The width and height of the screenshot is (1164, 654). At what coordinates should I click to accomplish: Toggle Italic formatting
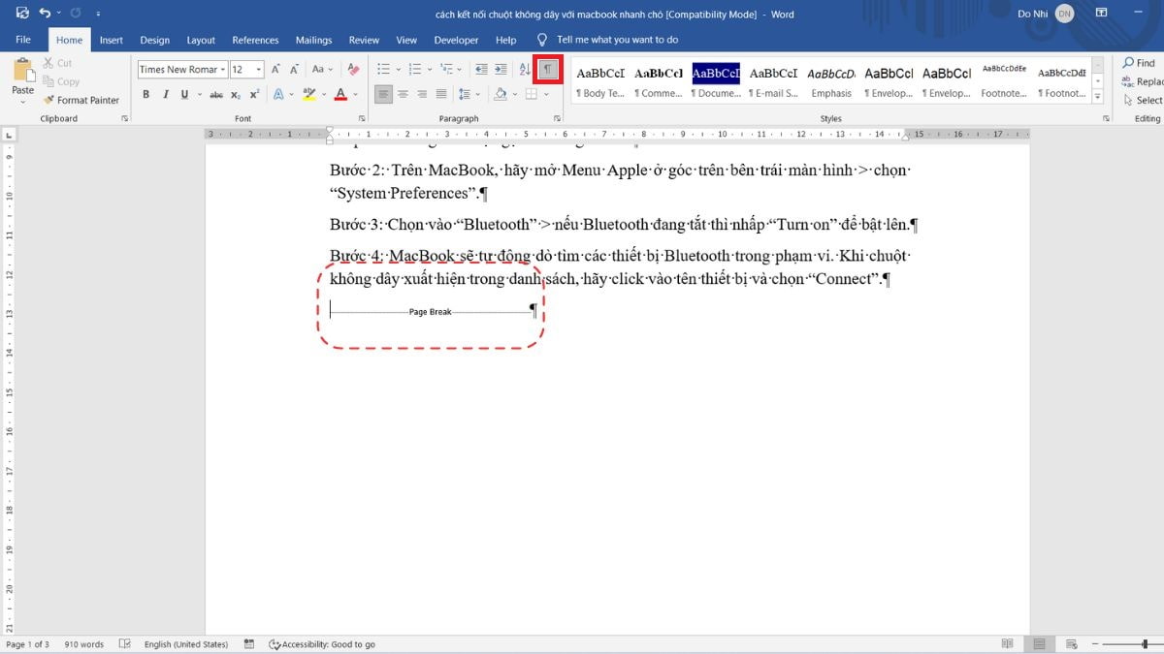pos(166,94)
